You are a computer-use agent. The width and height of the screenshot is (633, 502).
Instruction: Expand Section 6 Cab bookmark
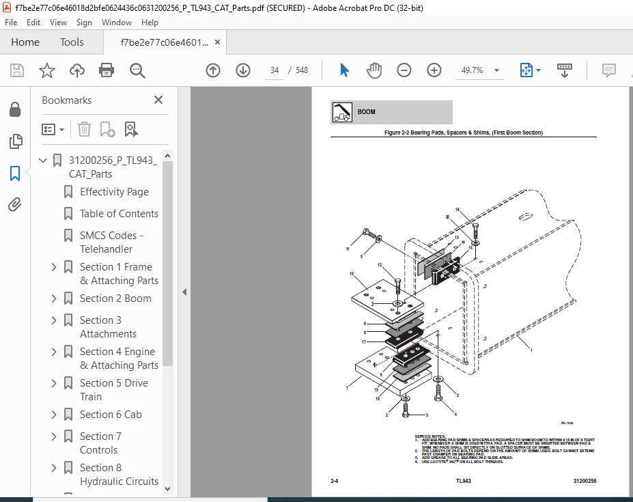[54, 415]
